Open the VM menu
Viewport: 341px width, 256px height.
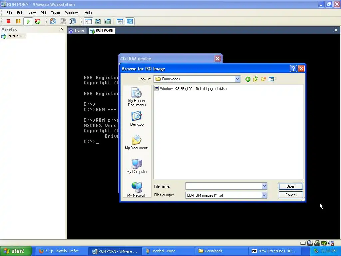pos(44,13)
